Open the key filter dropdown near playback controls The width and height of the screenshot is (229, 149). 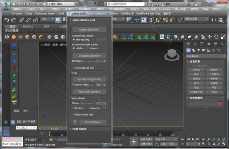(166, 139)
